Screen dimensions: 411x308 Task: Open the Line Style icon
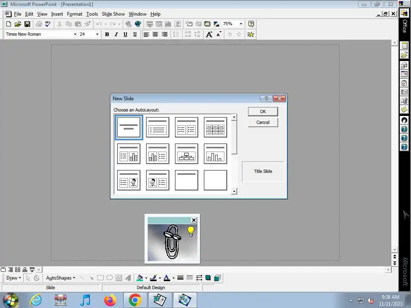pos(180,278)
